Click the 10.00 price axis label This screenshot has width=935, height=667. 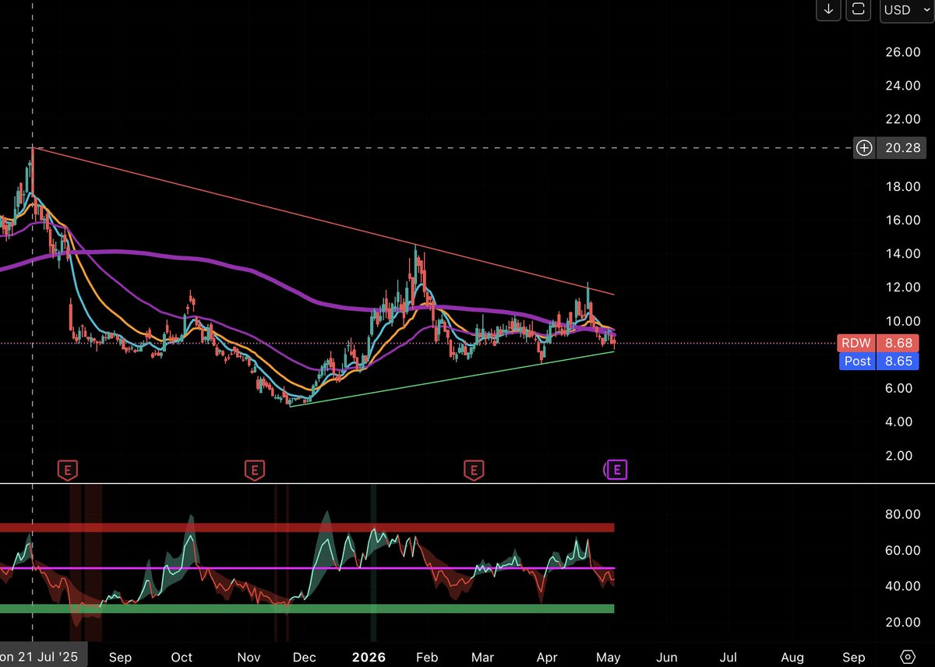(x=902, y=320)
